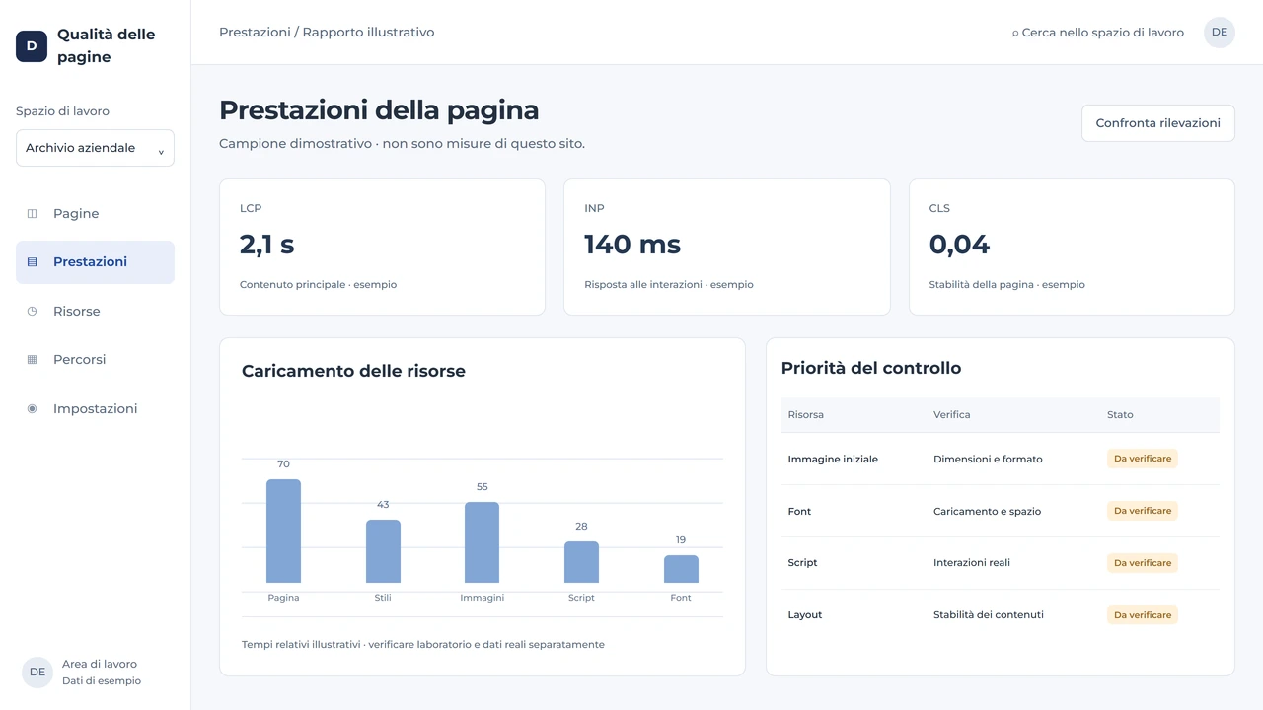Select the Immagini bar in the chart
Viewport: 1263px width, 710px height.
pos(482,542)
